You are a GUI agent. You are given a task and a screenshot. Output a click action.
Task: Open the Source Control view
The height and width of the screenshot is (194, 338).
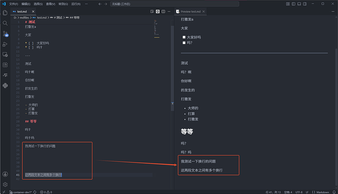pyautogui.click(x=5, y=34)
